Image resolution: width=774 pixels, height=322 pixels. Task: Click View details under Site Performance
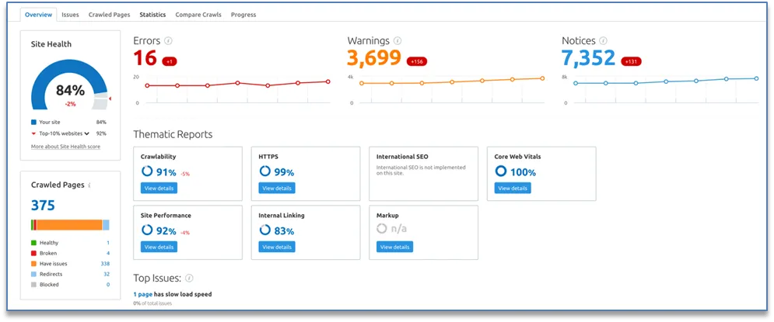159,247
